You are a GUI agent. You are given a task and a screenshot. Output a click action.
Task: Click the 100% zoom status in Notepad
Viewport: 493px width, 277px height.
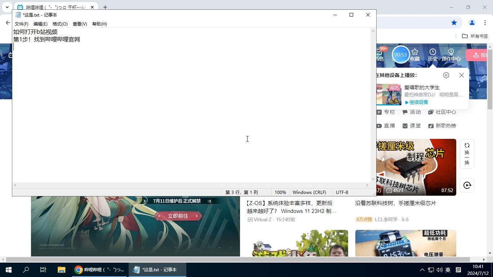coord(280,192)
